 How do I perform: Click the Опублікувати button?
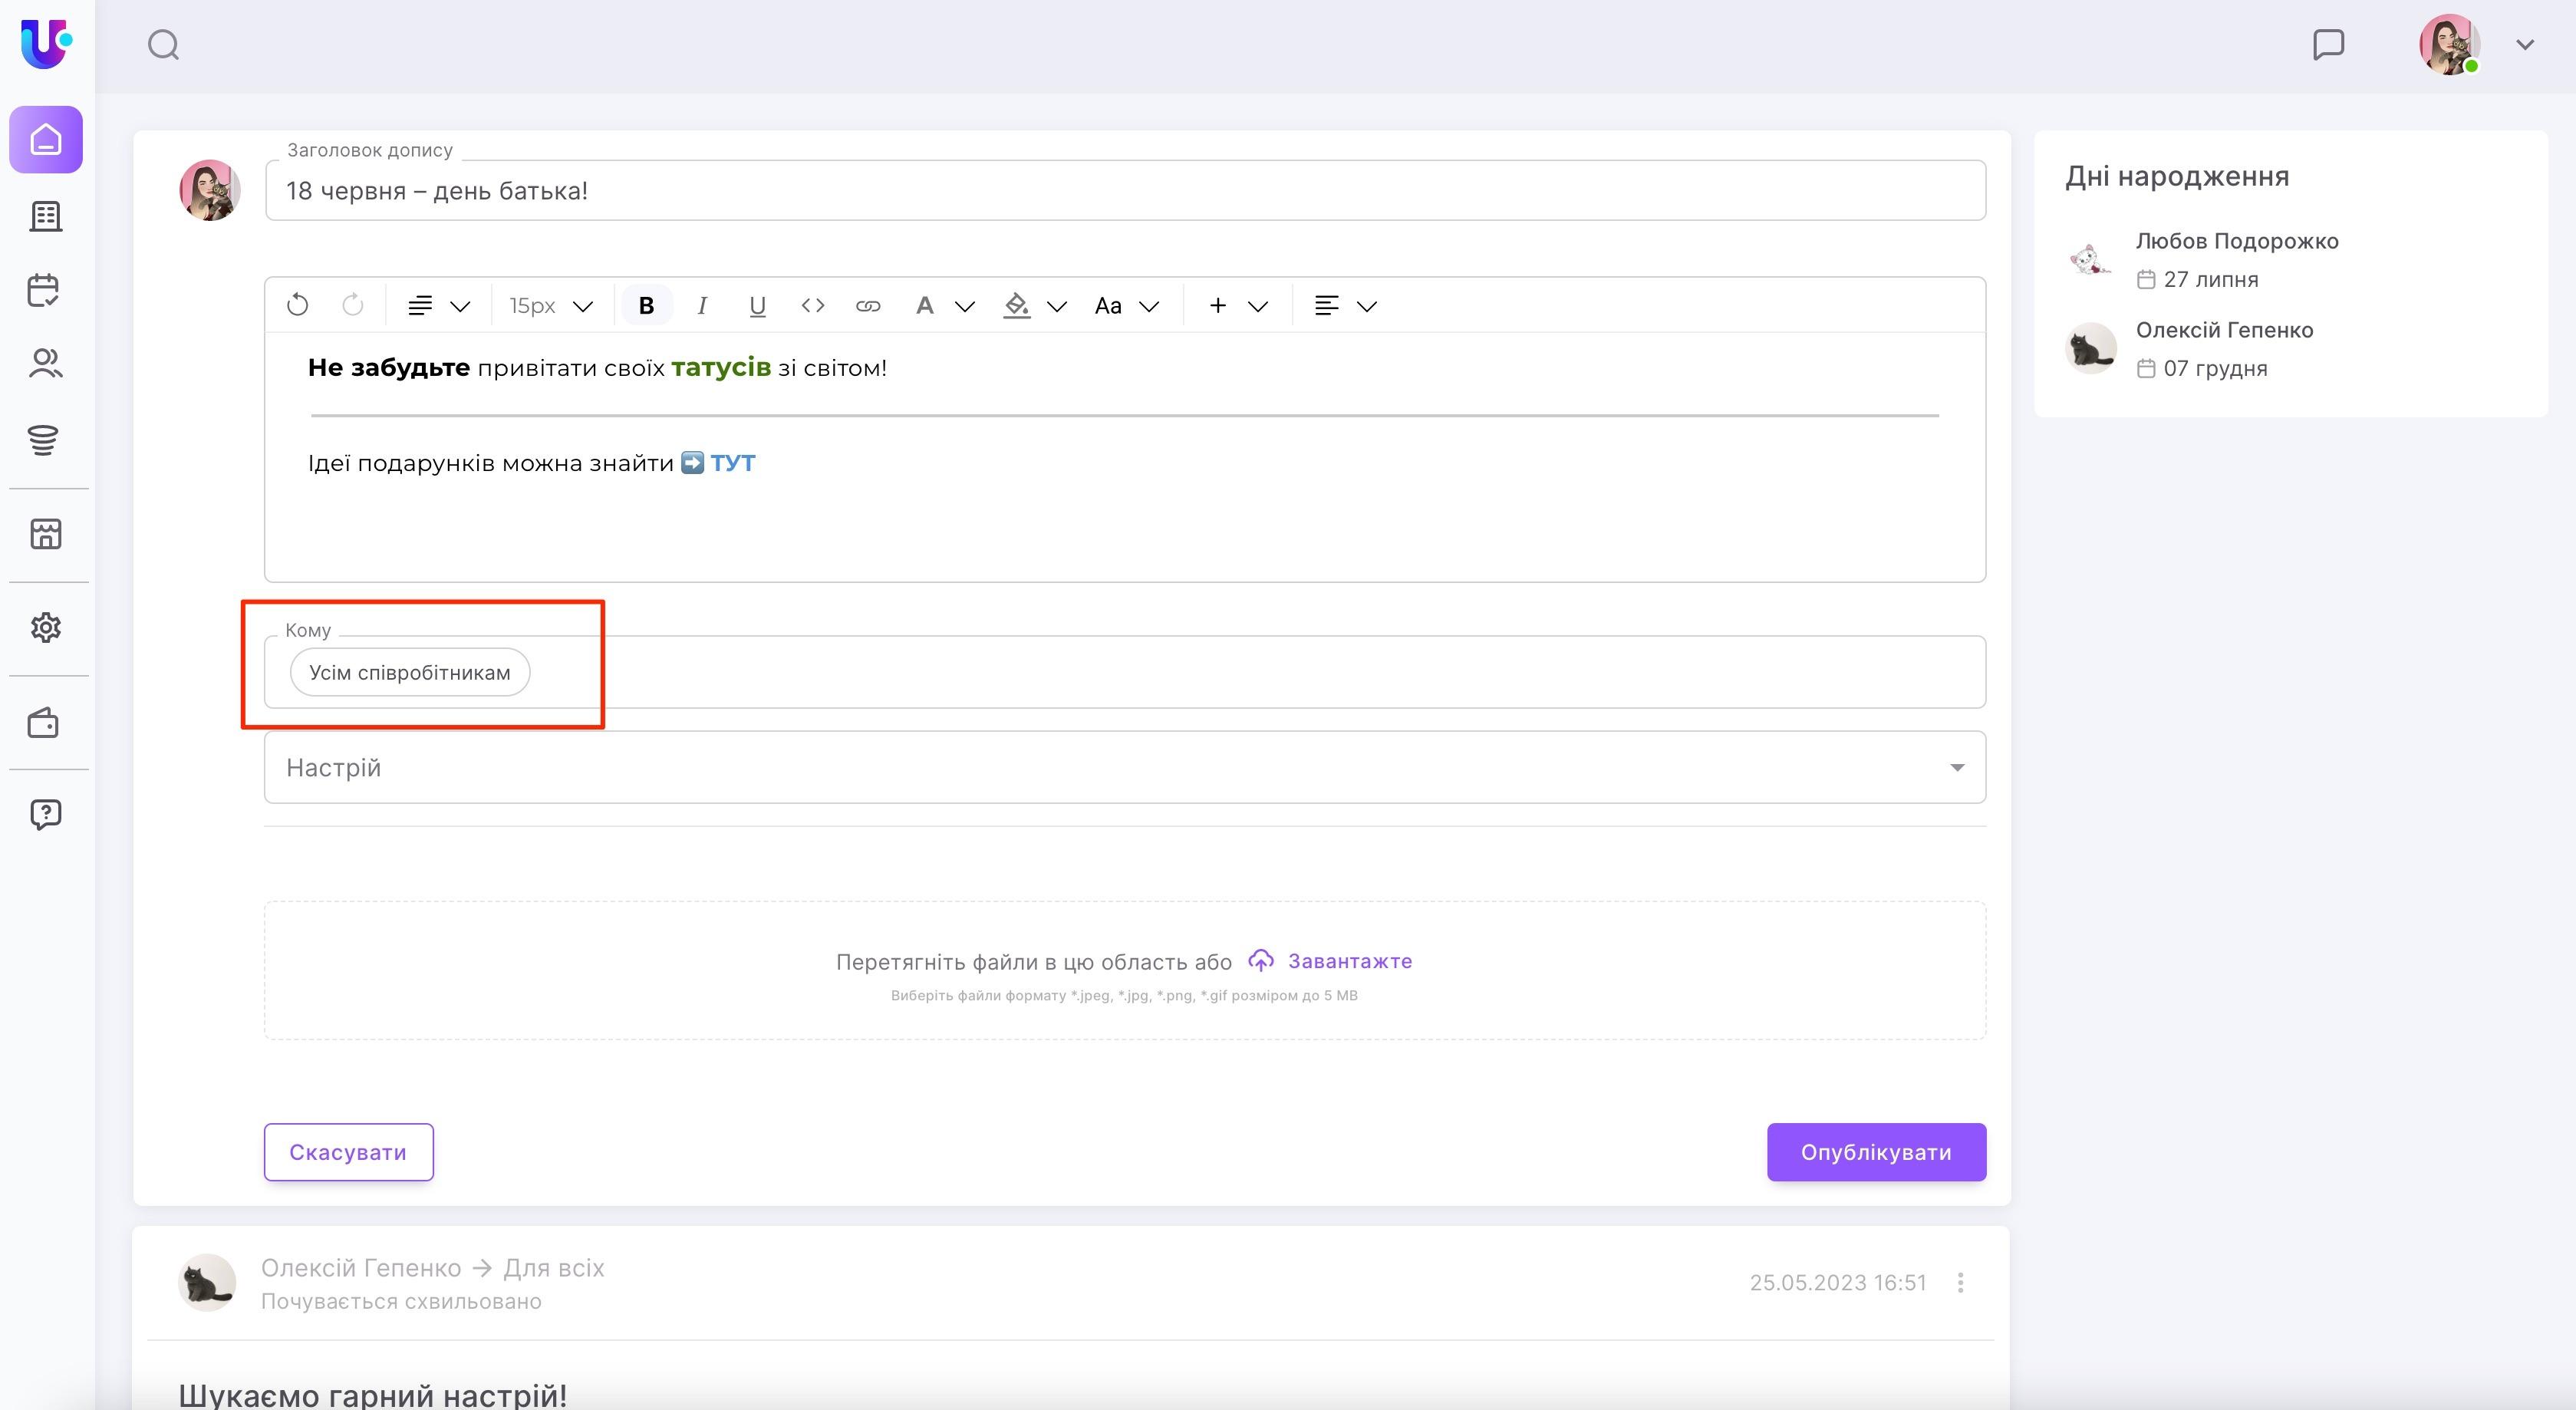[1875, 1152]
